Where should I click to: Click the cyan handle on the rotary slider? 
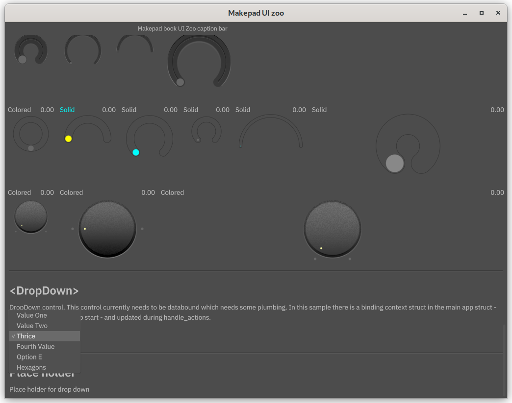pos(136,152)
